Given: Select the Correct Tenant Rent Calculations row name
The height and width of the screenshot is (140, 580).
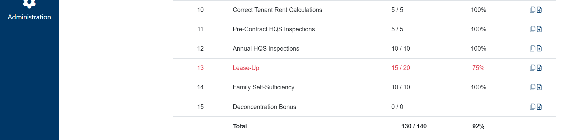Looking at the screenshot, I should pyautogui.click(x=277, y=10).
